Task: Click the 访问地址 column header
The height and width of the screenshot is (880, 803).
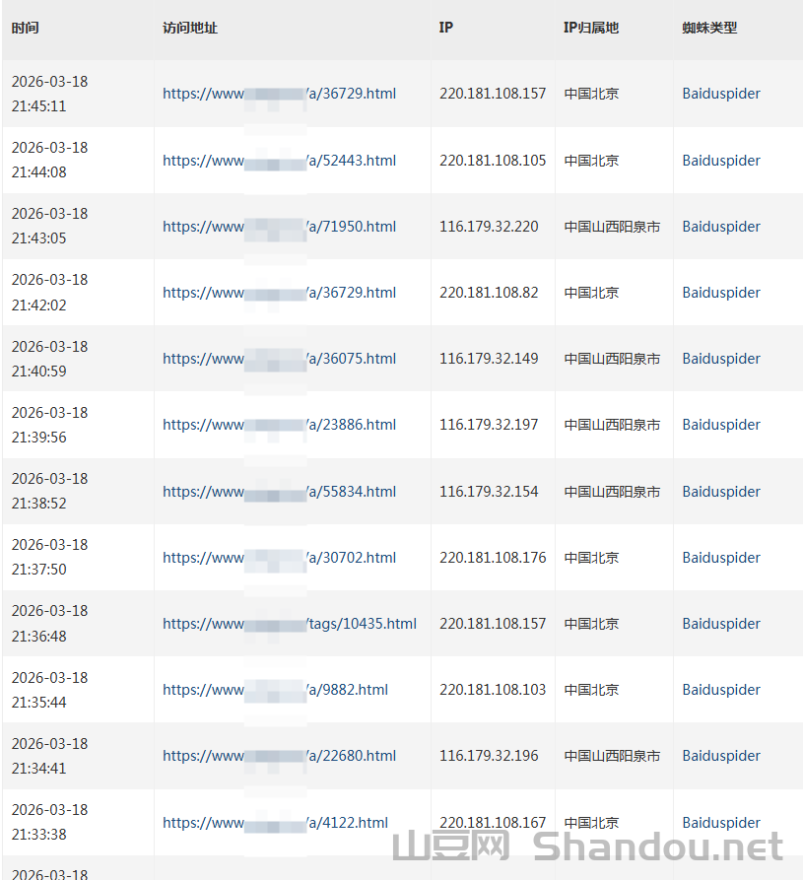Action: click(190, 28)
